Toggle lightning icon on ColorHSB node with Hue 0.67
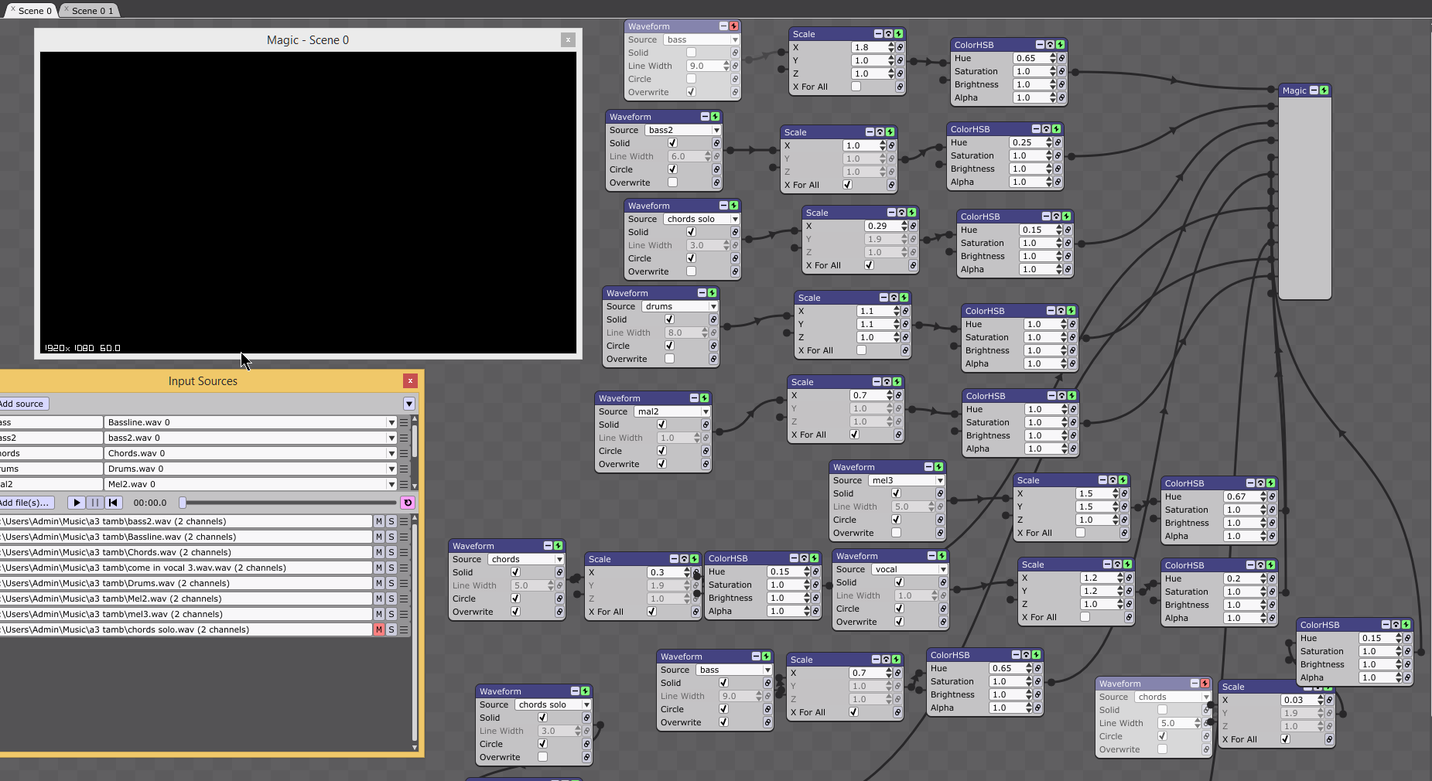The width and height of the screenshot is (1432, 781). coord(1270,483)
